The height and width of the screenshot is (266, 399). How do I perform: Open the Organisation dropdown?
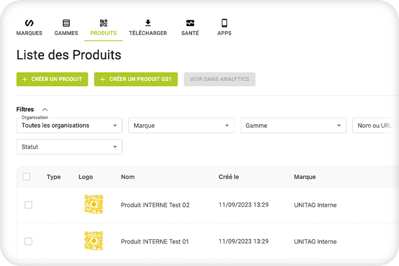pyautogui.click(x=69, y=126)
